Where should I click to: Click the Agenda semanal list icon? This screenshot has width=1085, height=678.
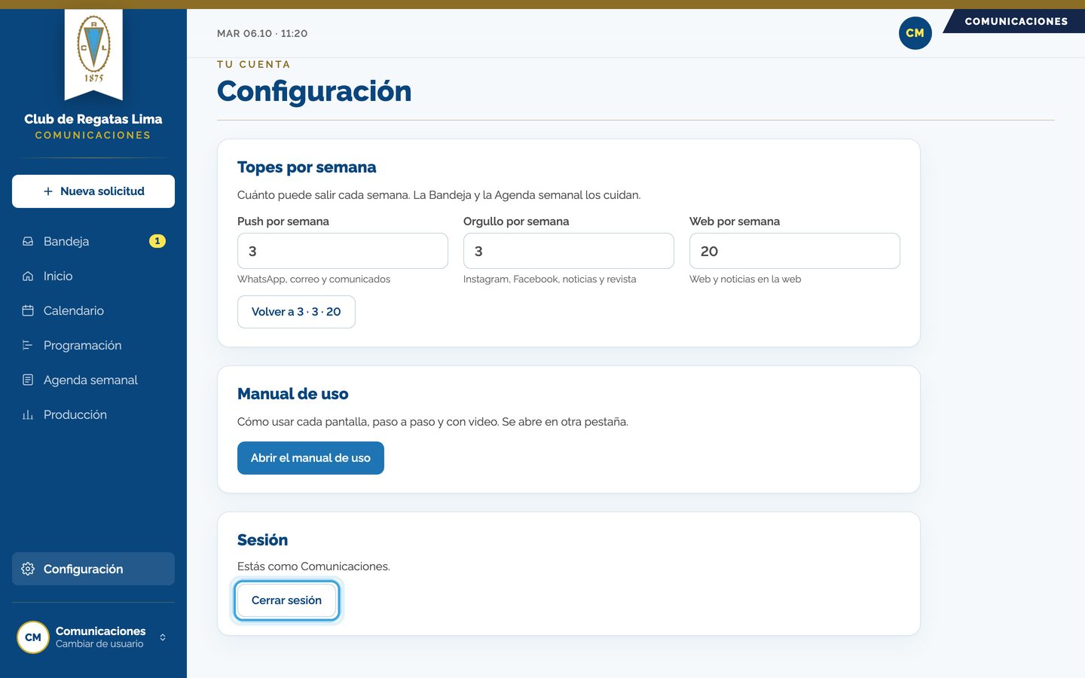point(28,380)
